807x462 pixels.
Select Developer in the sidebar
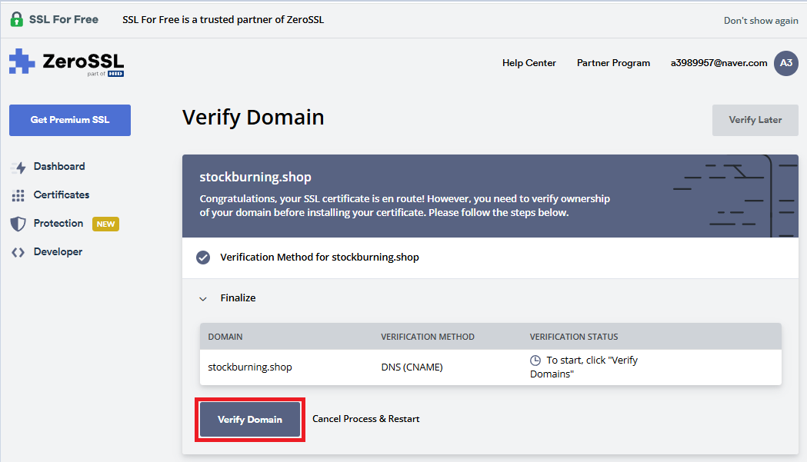[x=58, y=251]
